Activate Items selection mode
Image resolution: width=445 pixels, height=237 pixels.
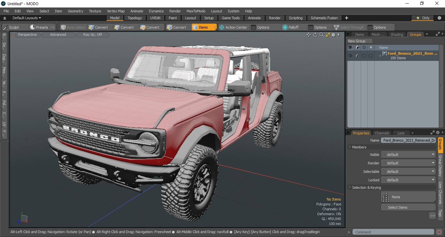click(x=204, y=27)
